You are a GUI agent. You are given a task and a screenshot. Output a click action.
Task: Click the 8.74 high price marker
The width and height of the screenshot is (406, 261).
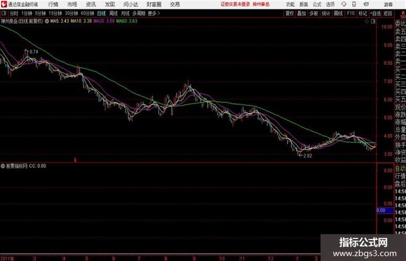point(34,52)
